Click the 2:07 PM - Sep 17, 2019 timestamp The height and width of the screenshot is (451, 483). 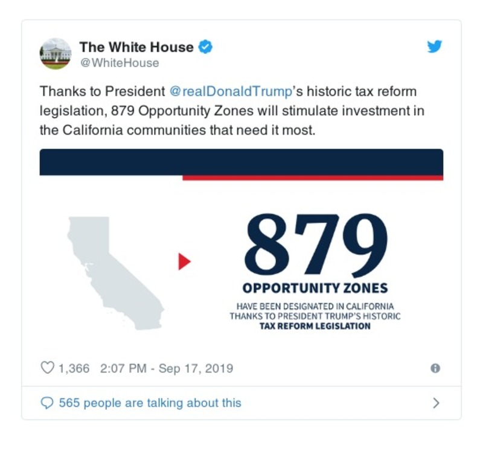click(165, 368)
